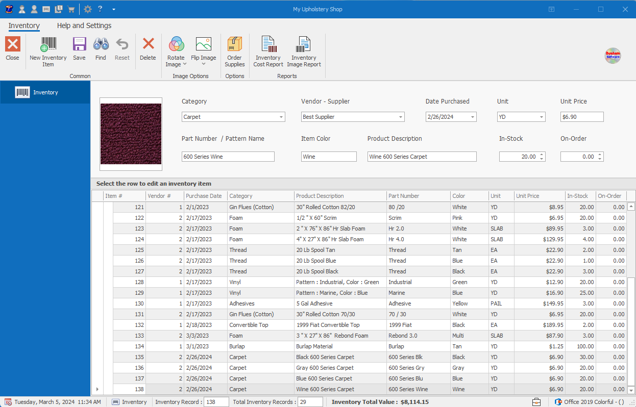
Task: Select the Find binoculars tool
Action: click(x=101, y=49)
